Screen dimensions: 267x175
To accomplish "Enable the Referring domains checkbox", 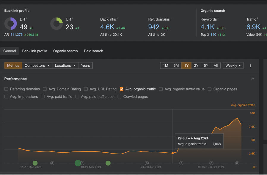I will (6, 89).
